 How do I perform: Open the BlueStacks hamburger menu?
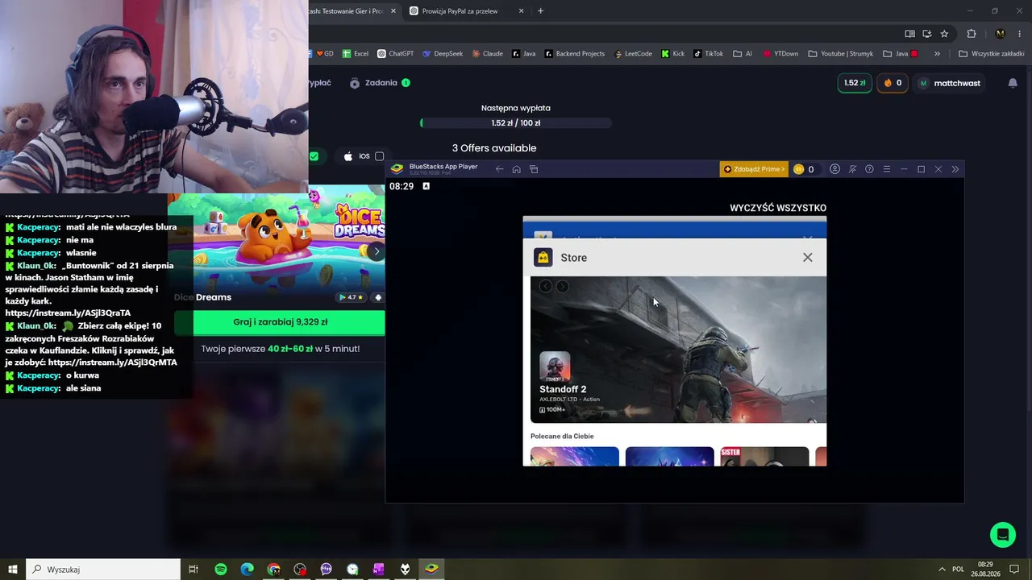pyautogui.click(x=886, y=169)
